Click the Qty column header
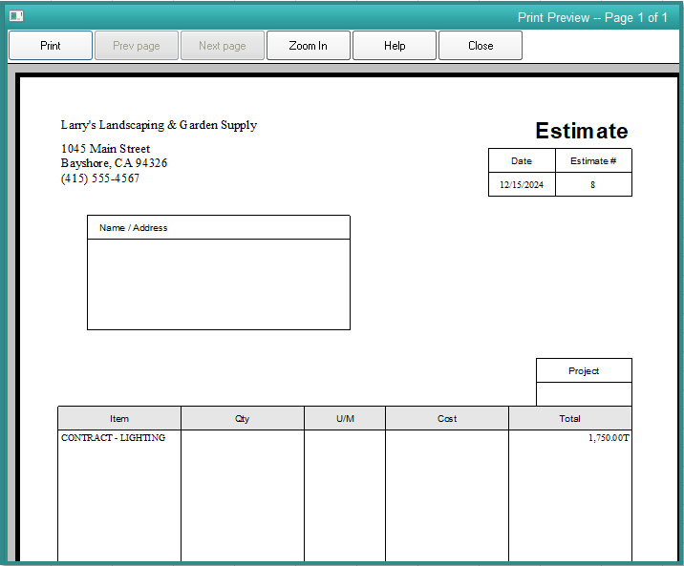Viewport: 684px width, 566px height. pos(242,419)
